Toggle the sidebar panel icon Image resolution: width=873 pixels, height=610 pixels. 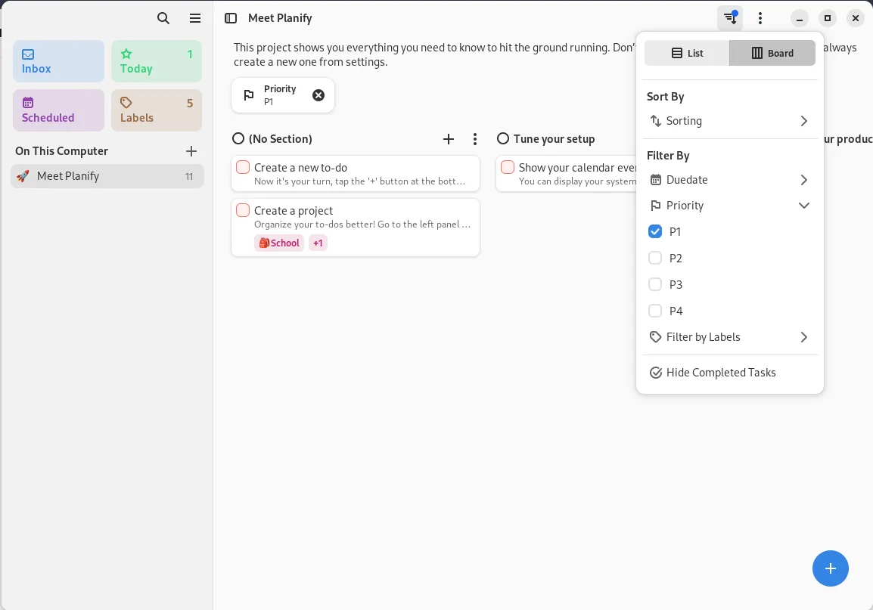tap(231, 18)
